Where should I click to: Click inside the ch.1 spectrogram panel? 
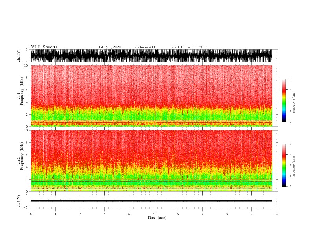[151, 96]
